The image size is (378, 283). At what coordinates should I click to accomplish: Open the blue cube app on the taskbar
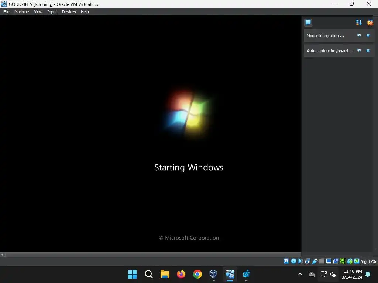click(x=246, y=274)
